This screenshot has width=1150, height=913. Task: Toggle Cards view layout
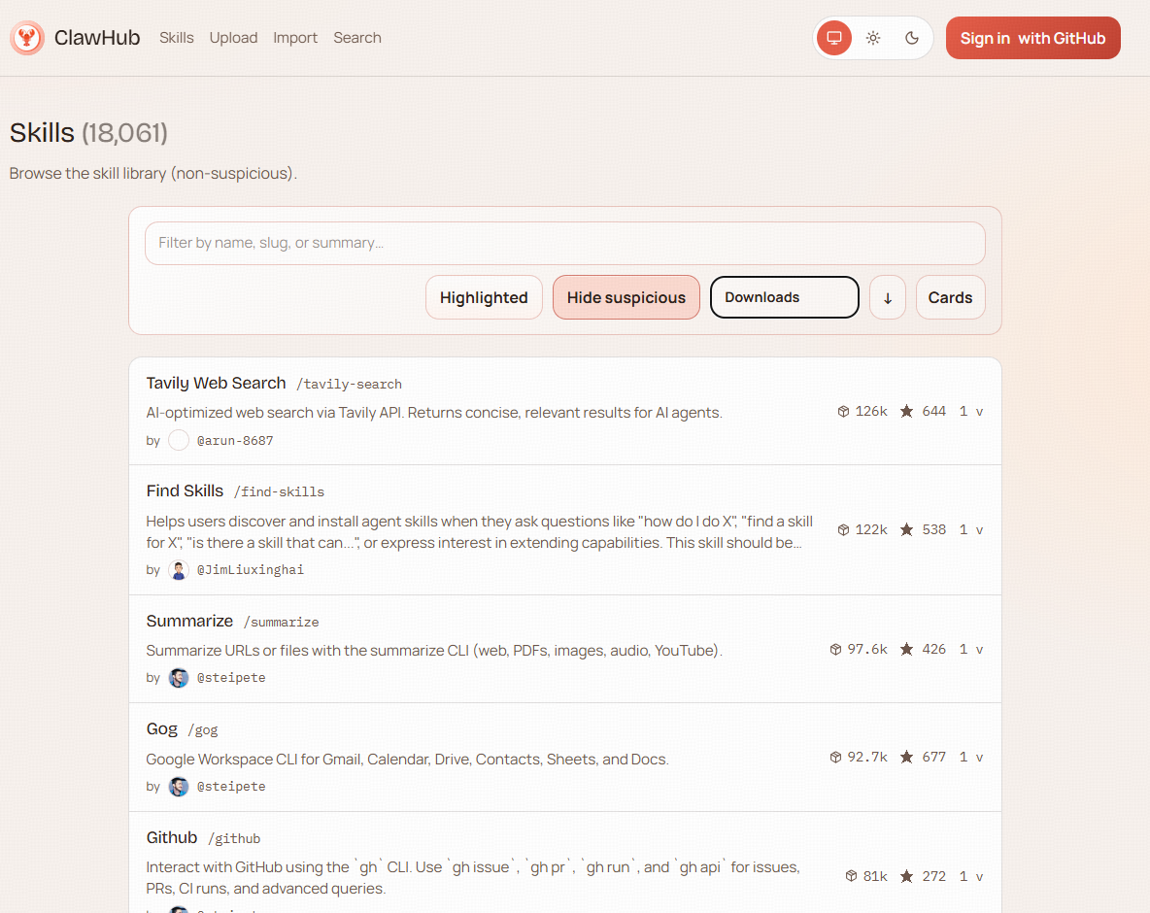point(950,297)
